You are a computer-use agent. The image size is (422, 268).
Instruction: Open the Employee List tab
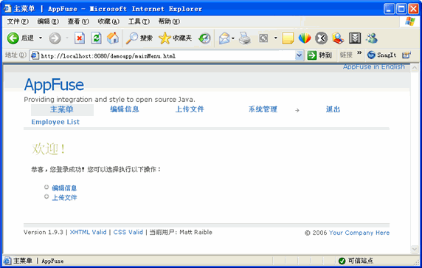55,122
